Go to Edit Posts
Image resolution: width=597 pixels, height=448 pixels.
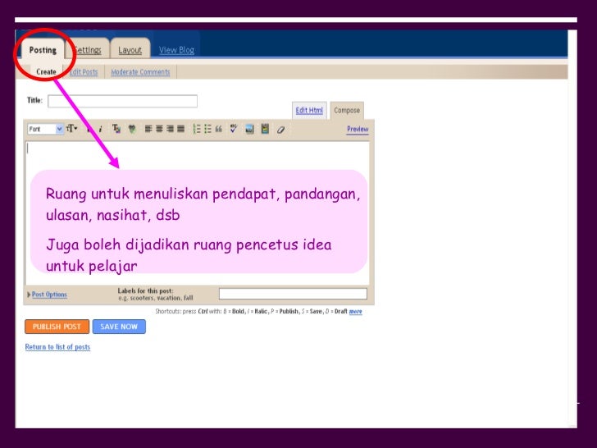[x=84, y=72]
